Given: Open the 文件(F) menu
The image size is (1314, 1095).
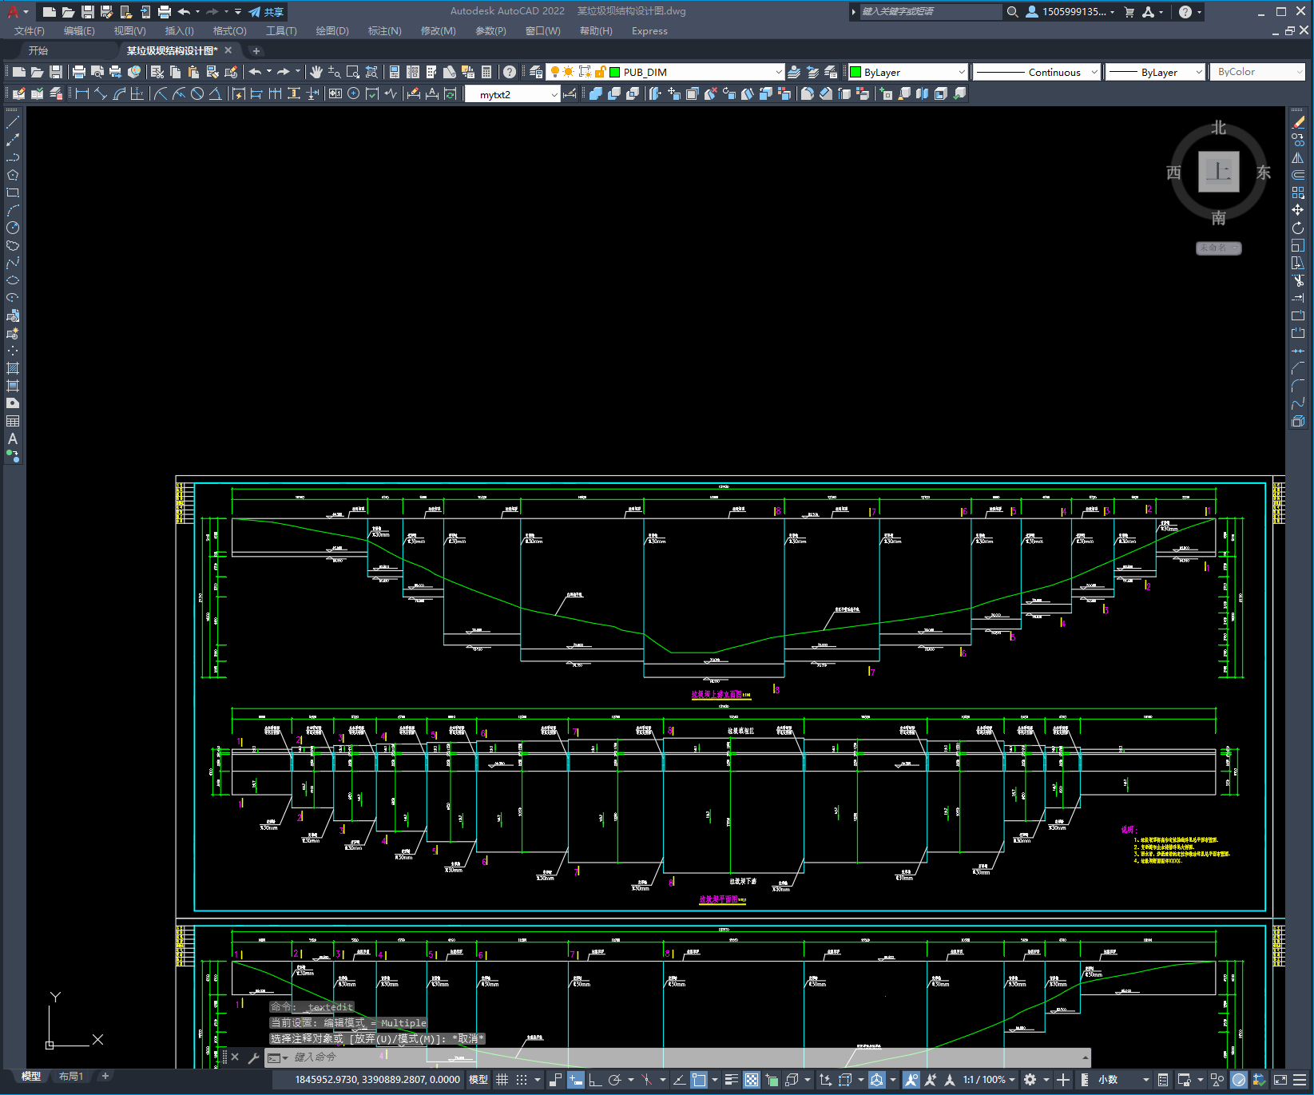Looking at the screenshot, I should [x=30, y=30].
